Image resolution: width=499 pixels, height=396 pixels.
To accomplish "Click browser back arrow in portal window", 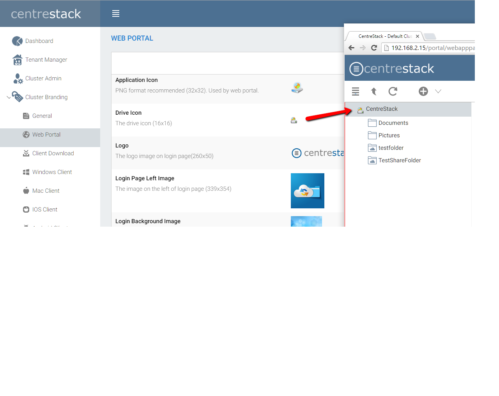I will pyautogui.click(x=351, y=48).
